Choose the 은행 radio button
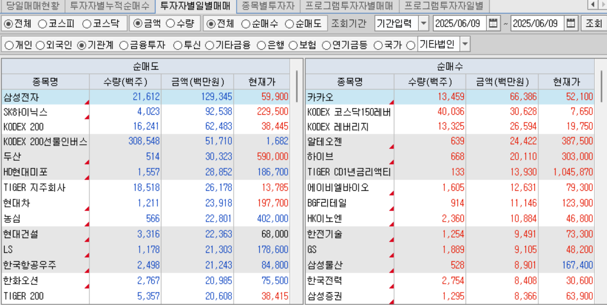This screenshot has height=305, width=607. click(261, 46)
